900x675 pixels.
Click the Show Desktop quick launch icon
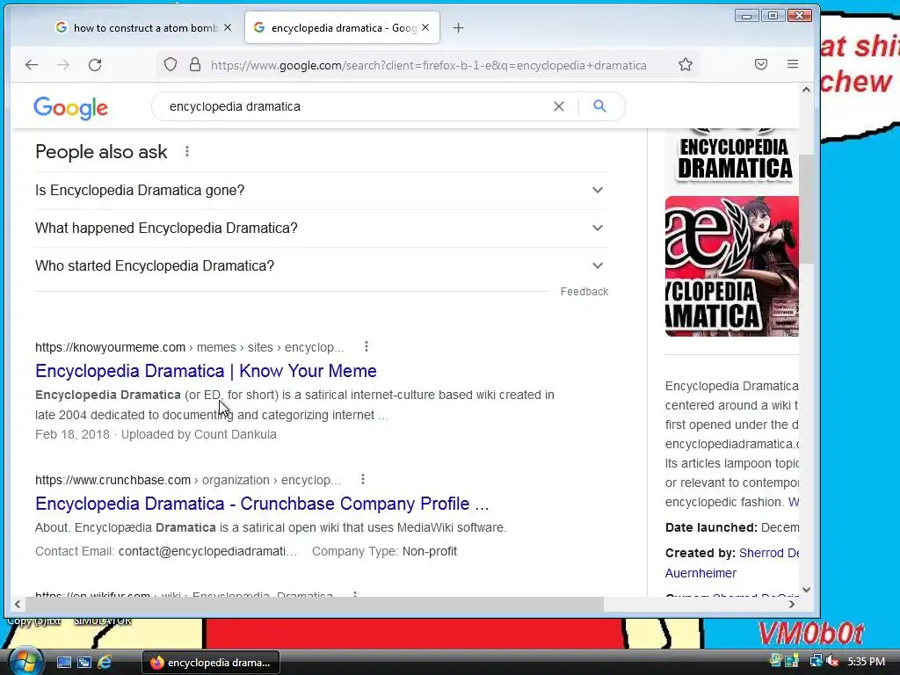click(63, 663)
